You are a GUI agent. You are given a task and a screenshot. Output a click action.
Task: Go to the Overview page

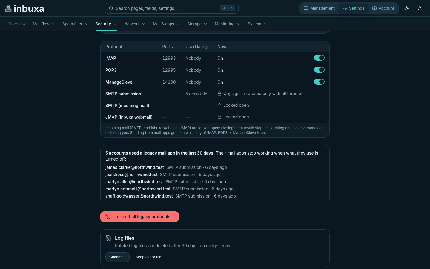[x=17, y=24]
